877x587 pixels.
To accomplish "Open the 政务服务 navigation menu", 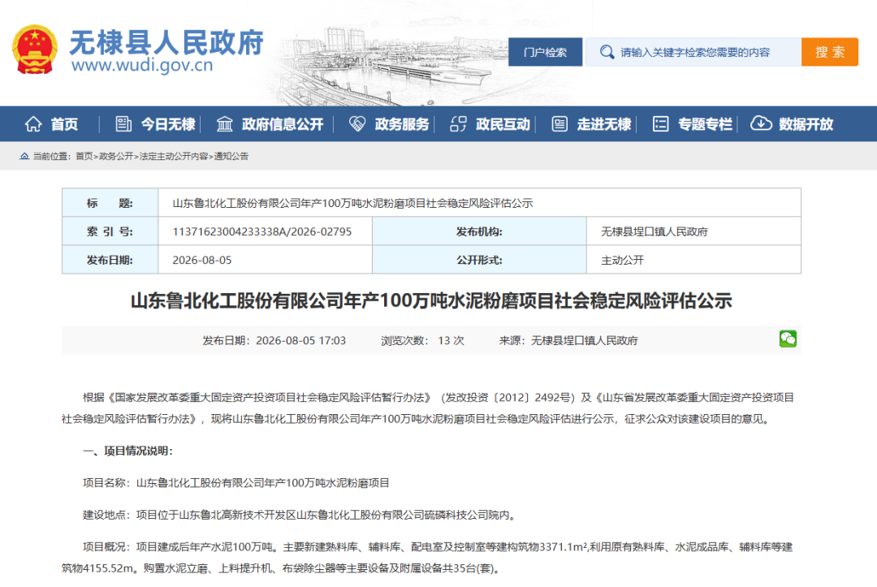I will 402,124.
